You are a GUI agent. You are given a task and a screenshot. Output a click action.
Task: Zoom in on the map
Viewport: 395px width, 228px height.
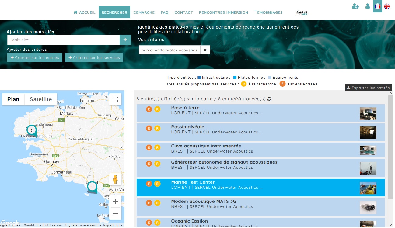click(x=115, y=201)
